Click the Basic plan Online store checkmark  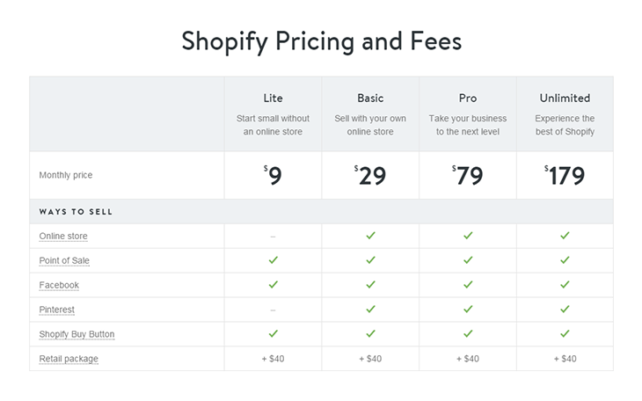pyautogui.click(x=370, y=236)
